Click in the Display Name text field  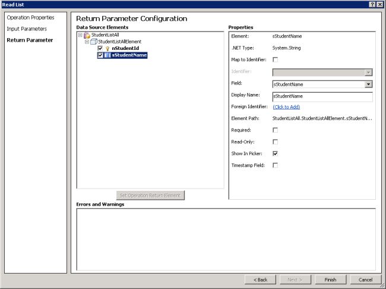coord(322,96)
